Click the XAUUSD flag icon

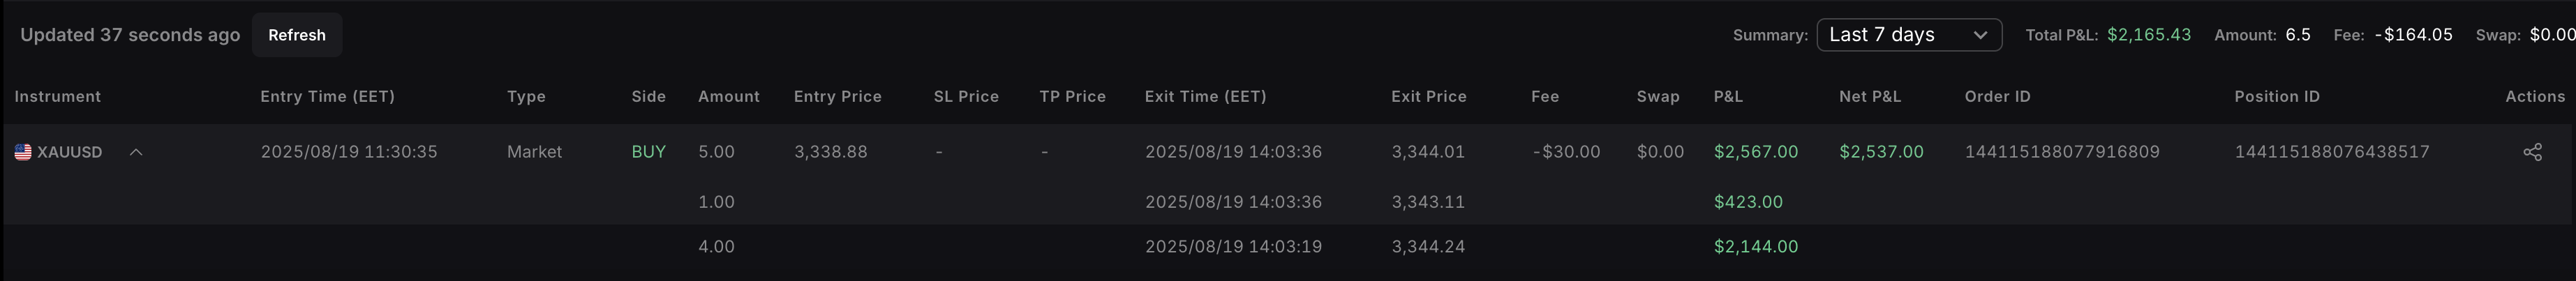coord(23,152)
